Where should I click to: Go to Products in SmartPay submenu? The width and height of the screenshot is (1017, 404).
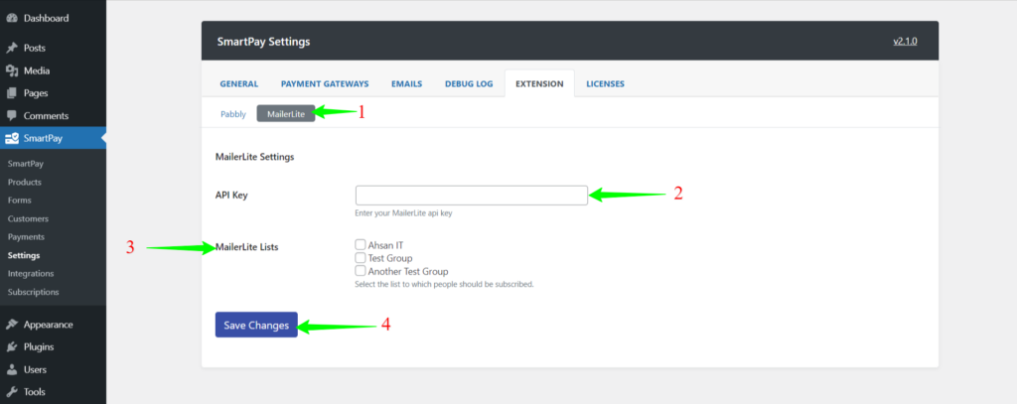(x=25, y=183)
